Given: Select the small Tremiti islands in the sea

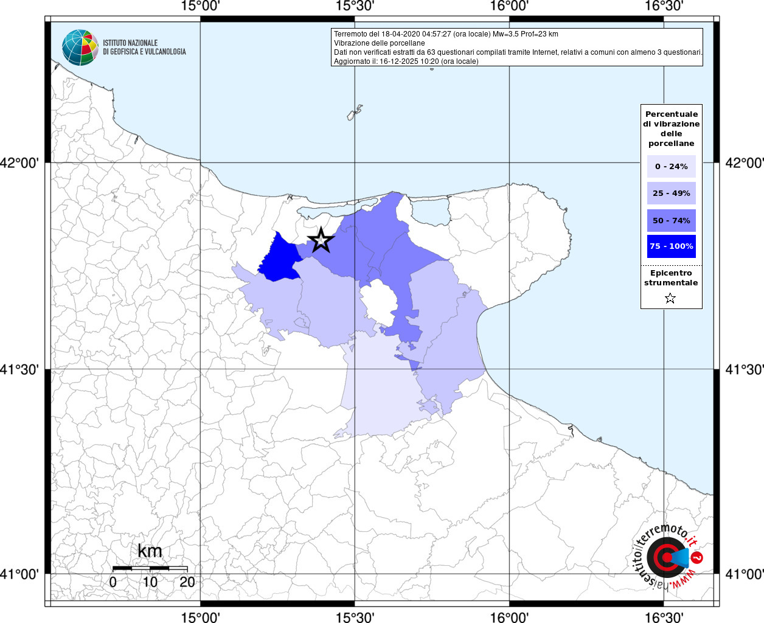Looking at the screenshot, I should point(355,113).
